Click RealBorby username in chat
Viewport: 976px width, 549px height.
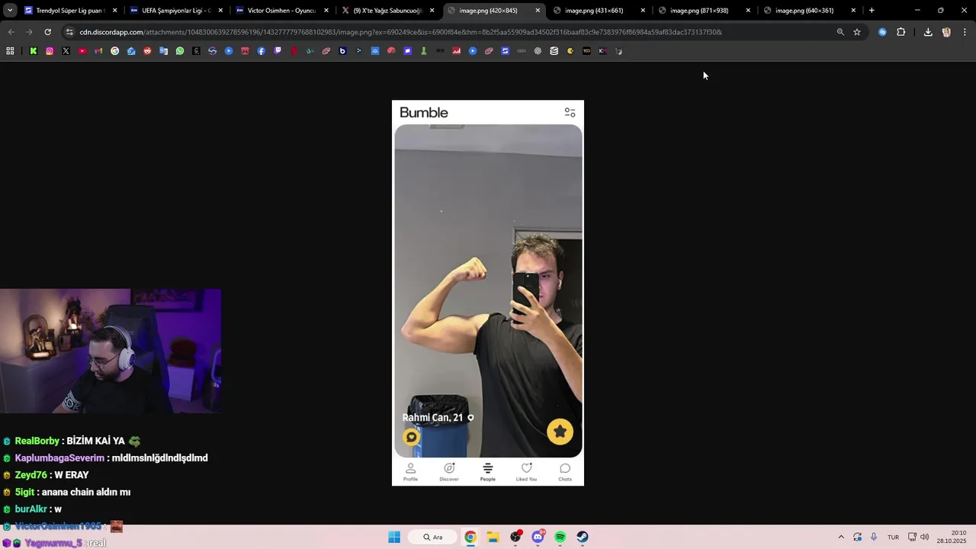click(x=37, y=441)
